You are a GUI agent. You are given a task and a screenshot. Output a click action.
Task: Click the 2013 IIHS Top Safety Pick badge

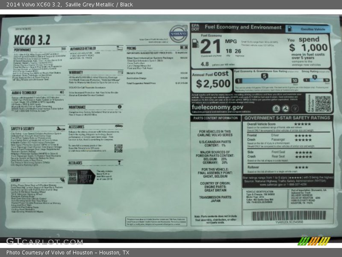[81, 176]
